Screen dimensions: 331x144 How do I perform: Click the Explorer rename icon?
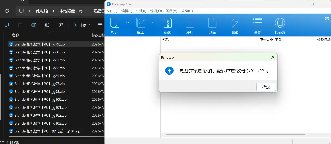tap(34, 25)
